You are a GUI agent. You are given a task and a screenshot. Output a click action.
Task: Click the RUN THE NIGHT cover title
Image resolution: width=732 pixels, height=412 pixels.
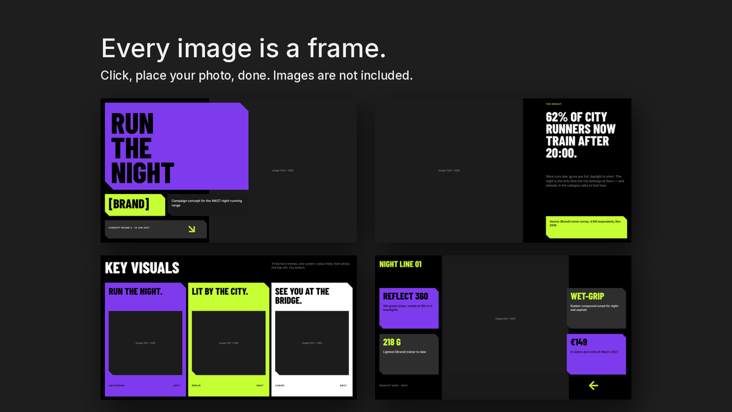tap(142, 149)
